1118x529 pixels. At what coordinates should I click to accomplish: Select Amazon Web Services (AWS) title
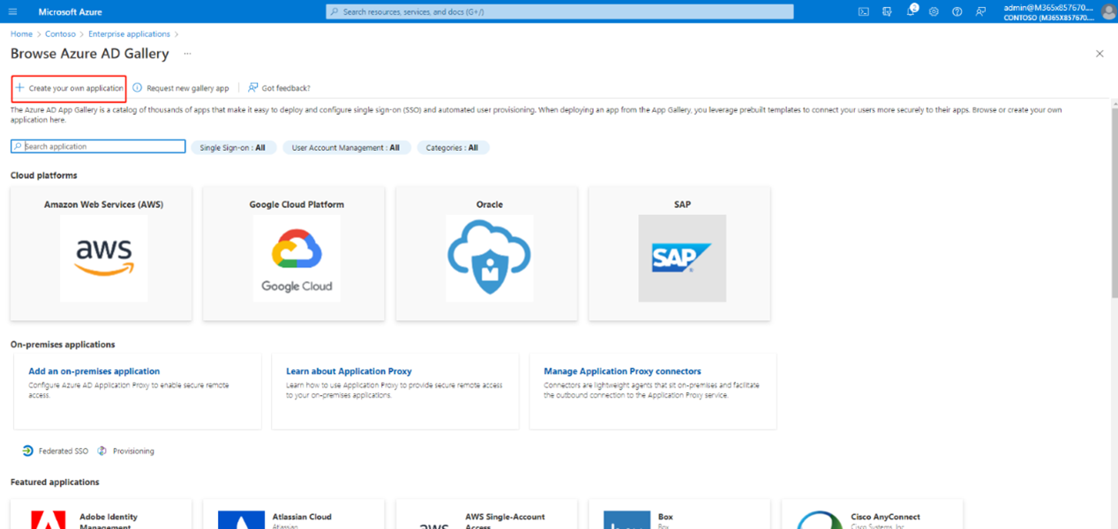[x=103, y=205]
